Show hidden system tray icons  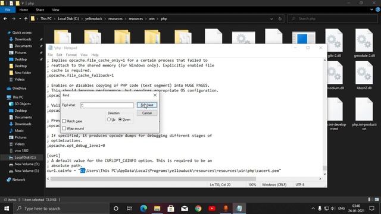(x=313, y=209)
